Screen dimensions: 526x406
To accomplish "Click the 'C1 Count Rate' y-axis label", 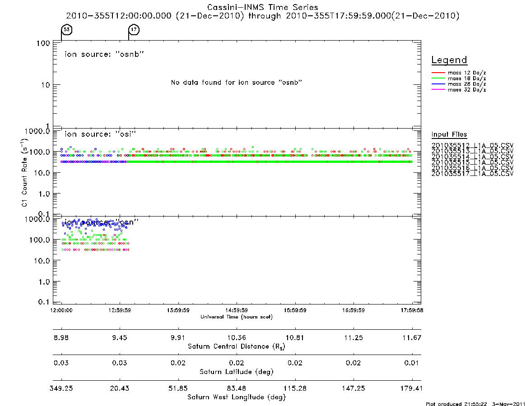I will pos(24,172).
